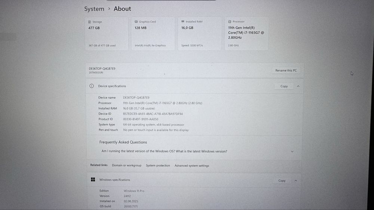The image size is (374, 210).
Task: Click the Device specifications title
Action: (112, 86)
